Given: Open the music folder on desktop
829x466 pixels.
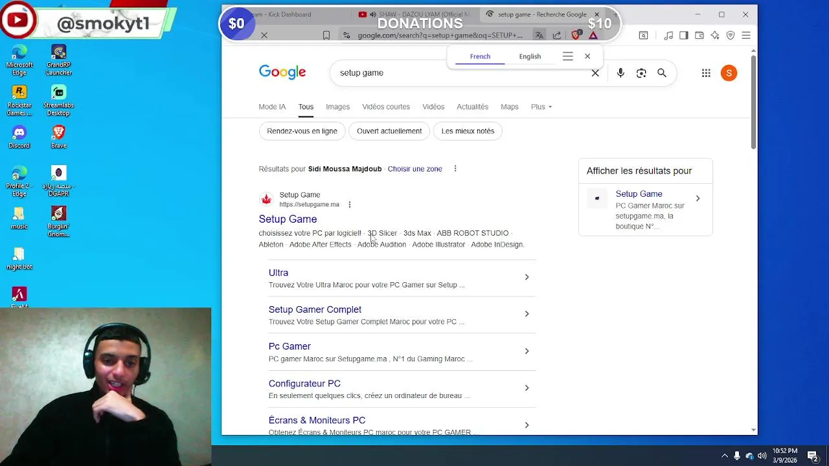Looking at the screenshot, I should (19, 218).
